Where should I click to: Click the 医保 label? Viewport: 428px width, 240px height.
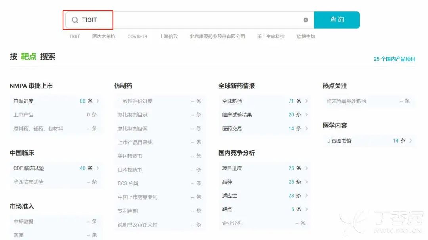pyautogui.click(x=18, y=235)
